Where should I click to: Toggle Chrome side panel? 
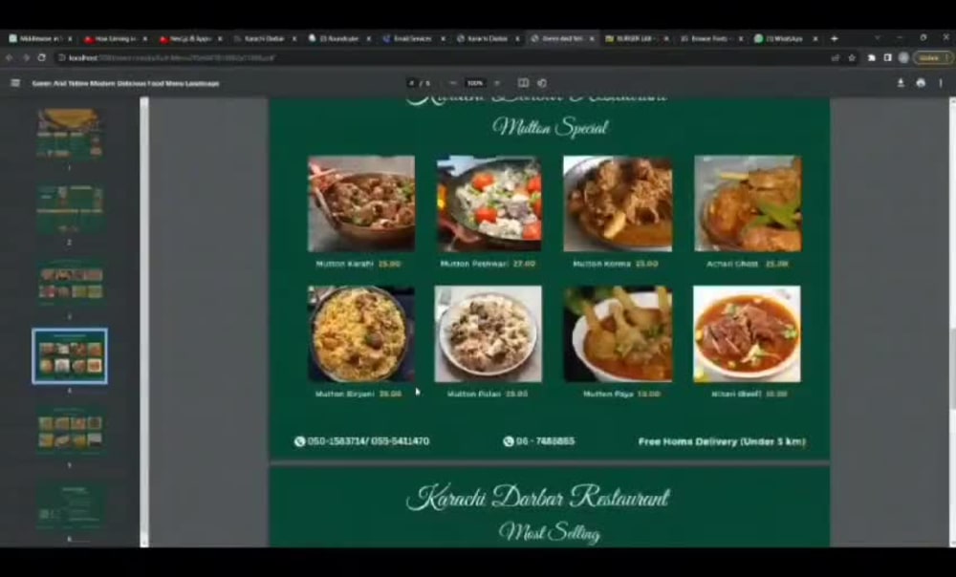[x=888, y=58]
